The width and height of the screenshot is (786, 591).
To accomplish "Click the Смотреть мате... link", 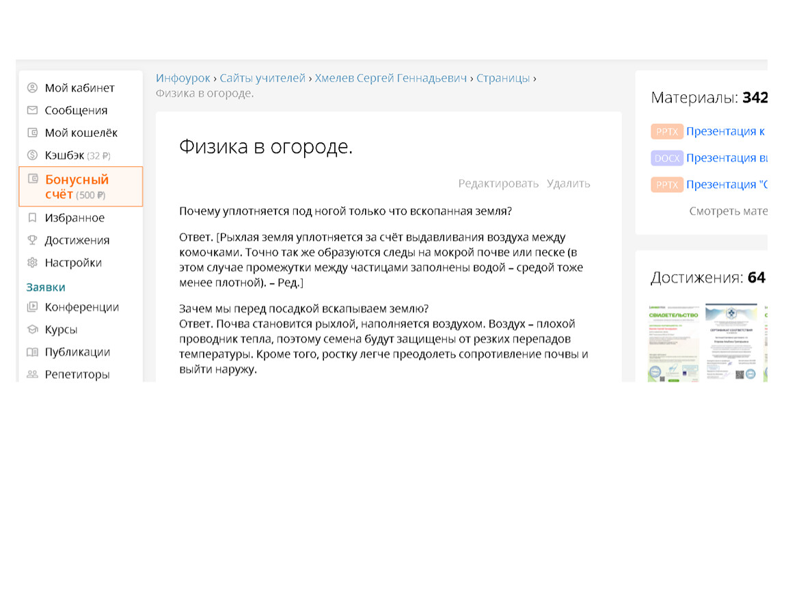I will [x=728, y=211].
